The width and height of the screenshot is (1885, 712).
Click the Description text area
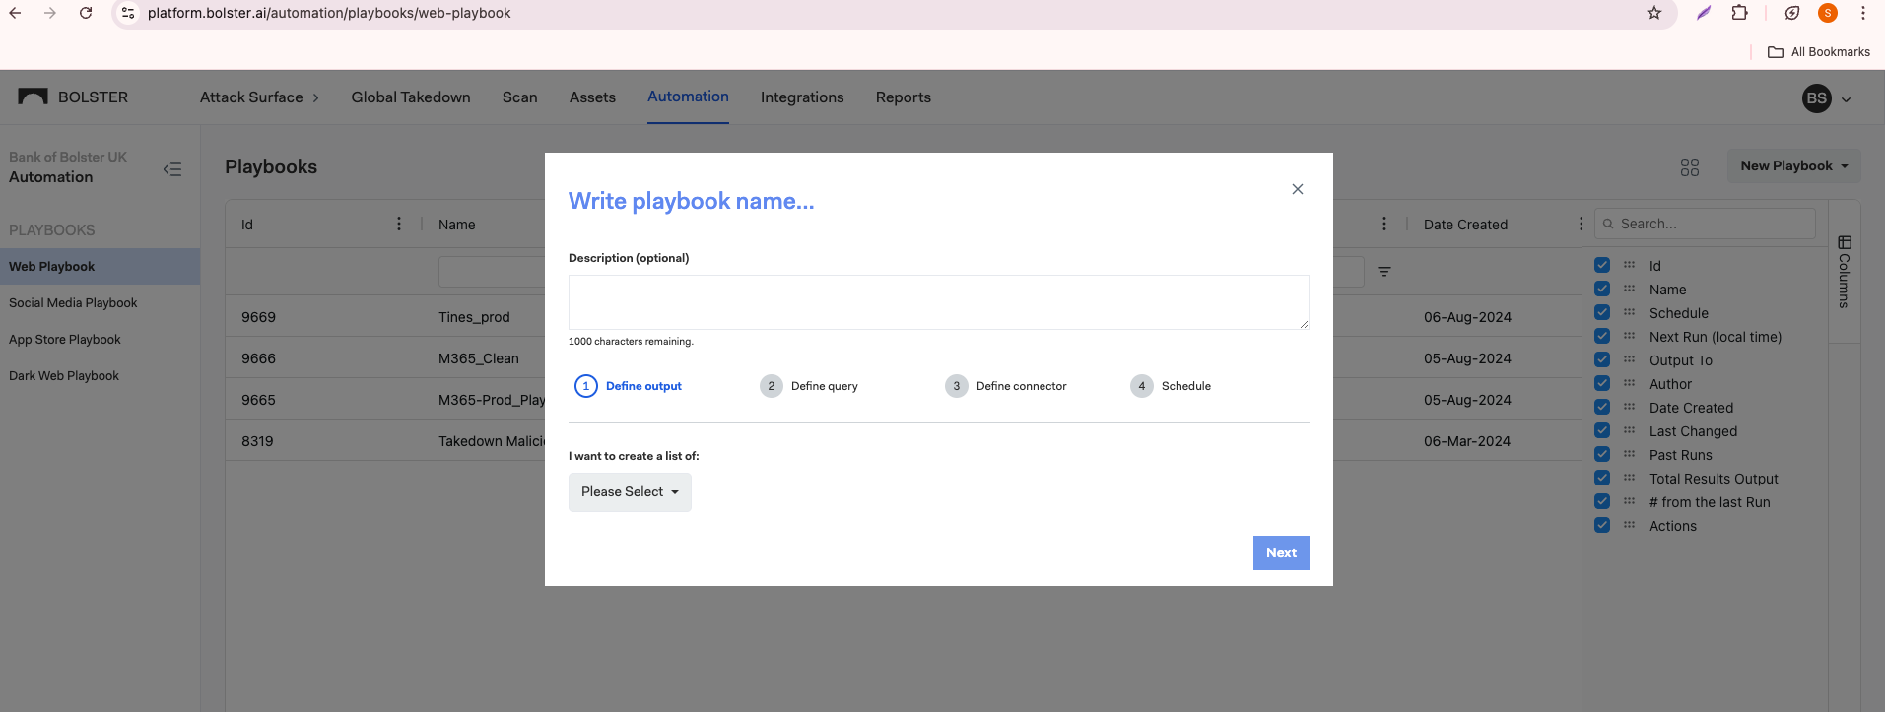[x=938, y=302]
